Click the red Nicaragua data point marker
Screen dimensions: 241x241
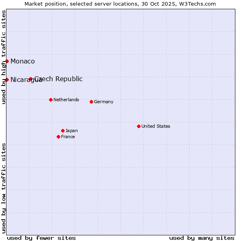pyautogui.click(x=7, y=80)
